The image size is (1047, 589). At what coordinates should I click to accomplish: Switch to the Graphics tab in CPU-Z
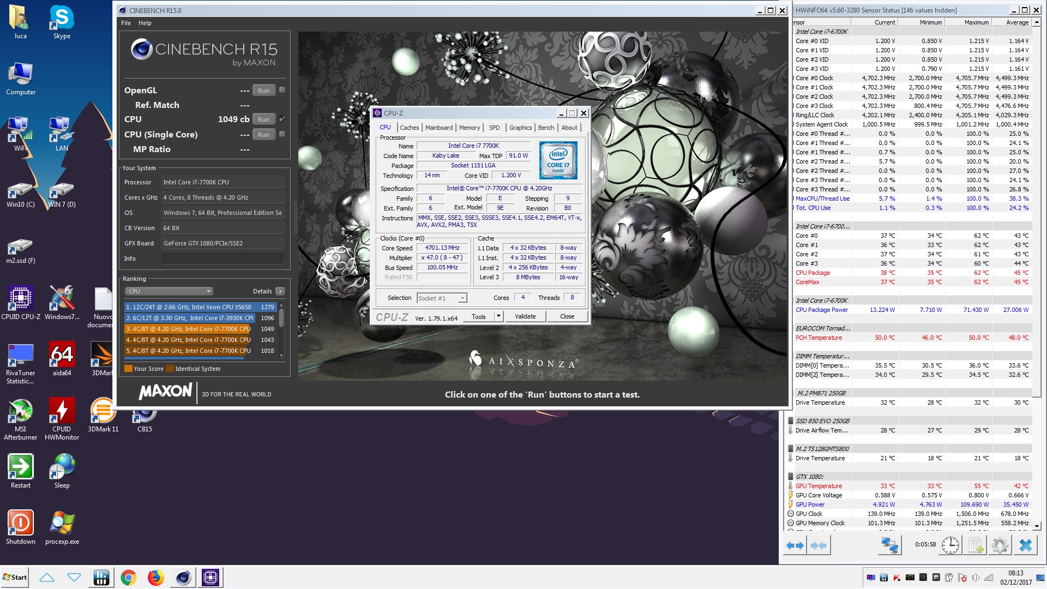[521, 128]
